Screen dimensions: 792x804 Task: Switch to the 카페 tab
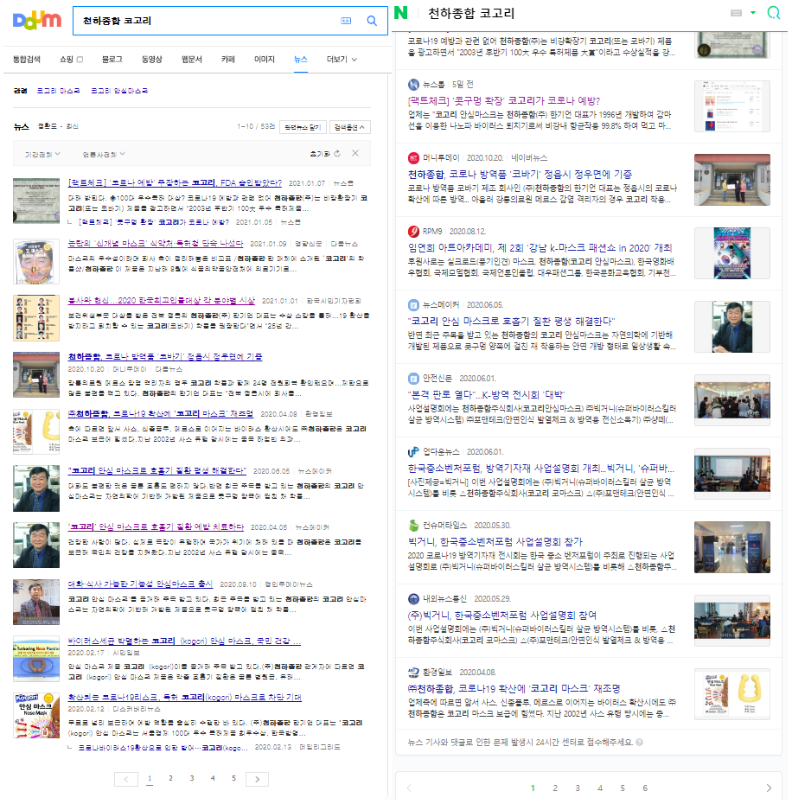point(227,60)
